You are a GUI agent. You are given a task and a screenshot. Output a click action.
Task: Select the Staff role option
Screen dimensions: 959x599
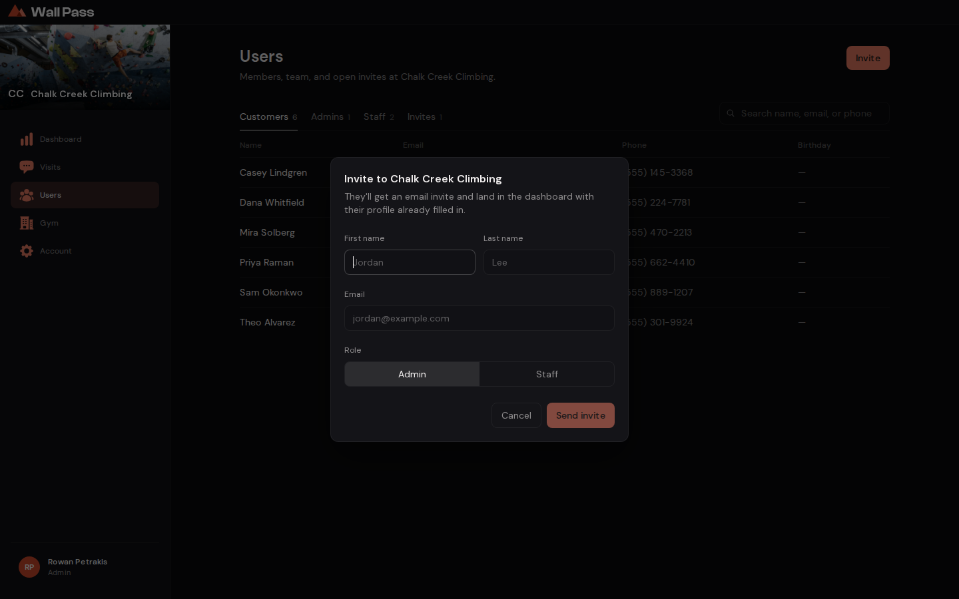pos(547,374)
